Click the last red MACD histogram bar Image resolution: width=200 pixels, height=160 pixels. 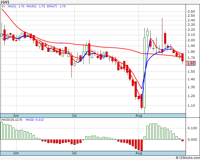[183, 140]
